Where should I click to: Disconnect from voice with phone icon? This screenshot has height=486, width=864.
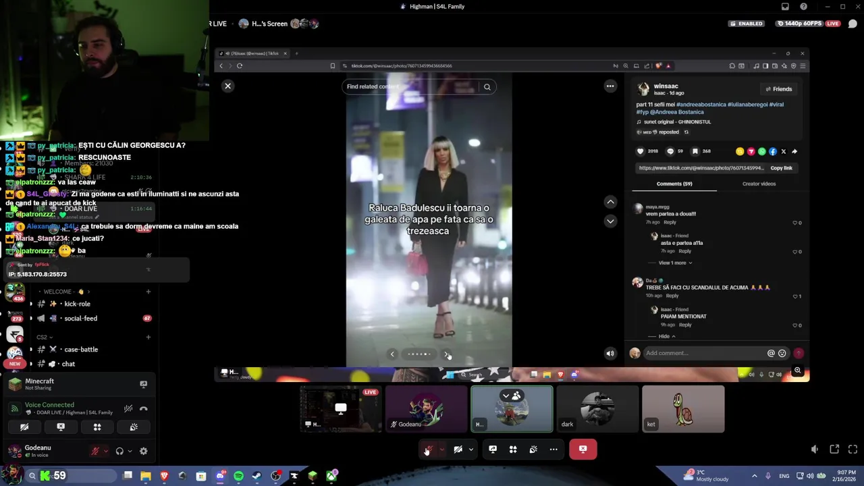coord(143,408)
